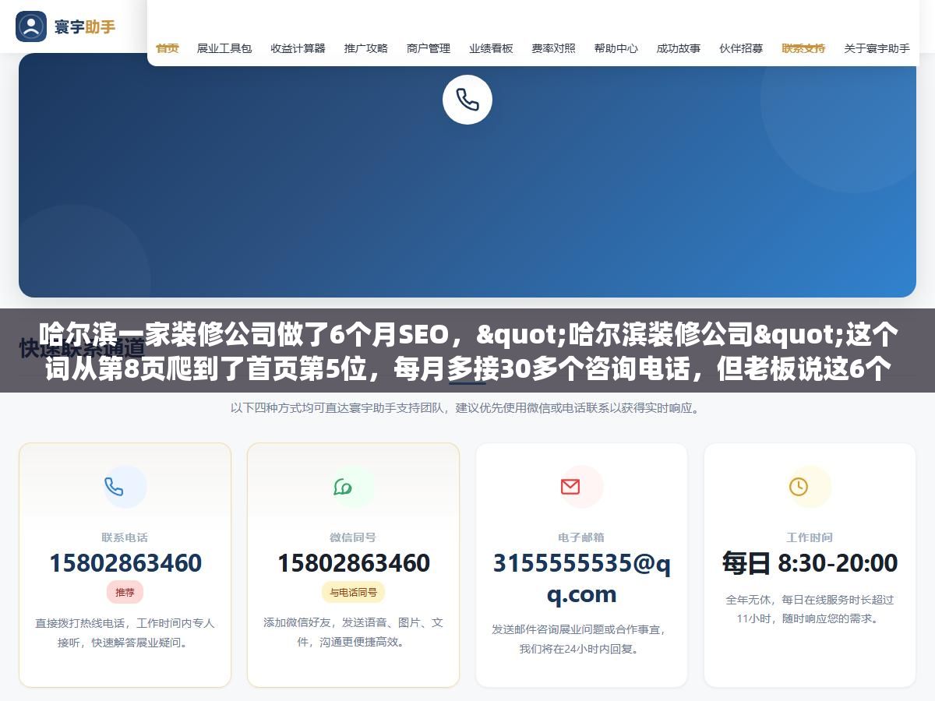This screenshot has height=701, width=935.
Task: Click the white phone icon in hero banner
Action: point(467,100)
